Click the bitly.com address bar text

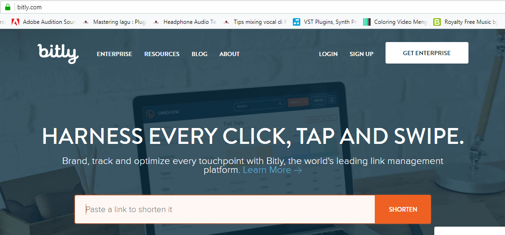point(30,7)
